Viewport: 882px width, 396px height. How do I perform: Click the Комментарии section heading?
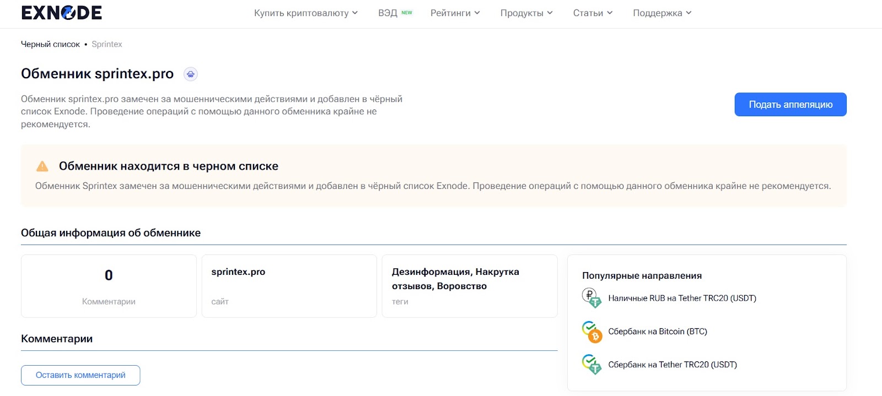(57, 339)
